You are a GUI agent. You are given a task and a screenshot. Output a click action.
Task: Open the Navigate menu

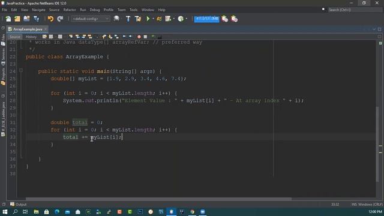tap(38, 10)
